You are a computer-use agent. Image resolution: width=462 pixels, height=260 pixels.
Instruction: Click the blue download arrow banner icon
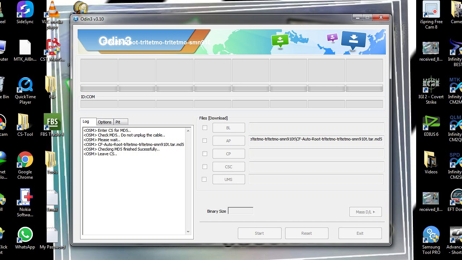353,40
